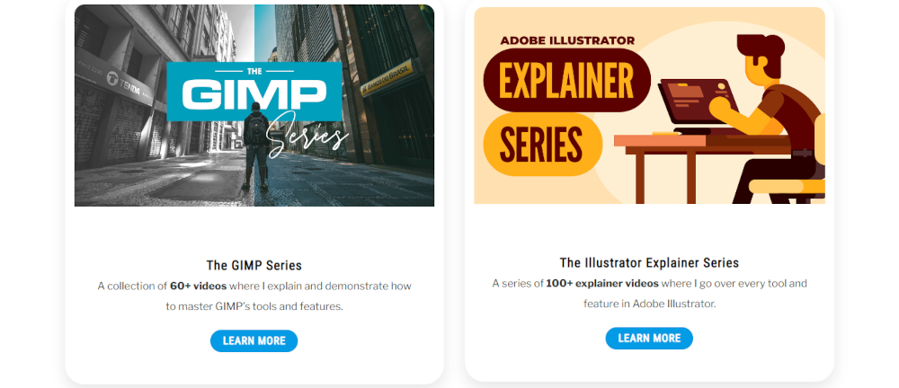This screenshot has height=388, width=899.
Task: Click the 'feature in Adobe Illustrator' description line
Action: pyautogui.click(x=649, y=304)
